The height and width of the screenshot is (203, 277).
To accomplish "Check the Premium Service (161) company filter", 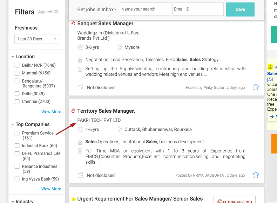I will 17,133.
